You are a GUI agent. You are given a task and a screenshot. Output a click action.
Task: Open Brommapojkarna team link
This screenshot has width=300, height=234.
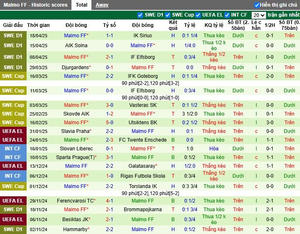tap(143, 210)
